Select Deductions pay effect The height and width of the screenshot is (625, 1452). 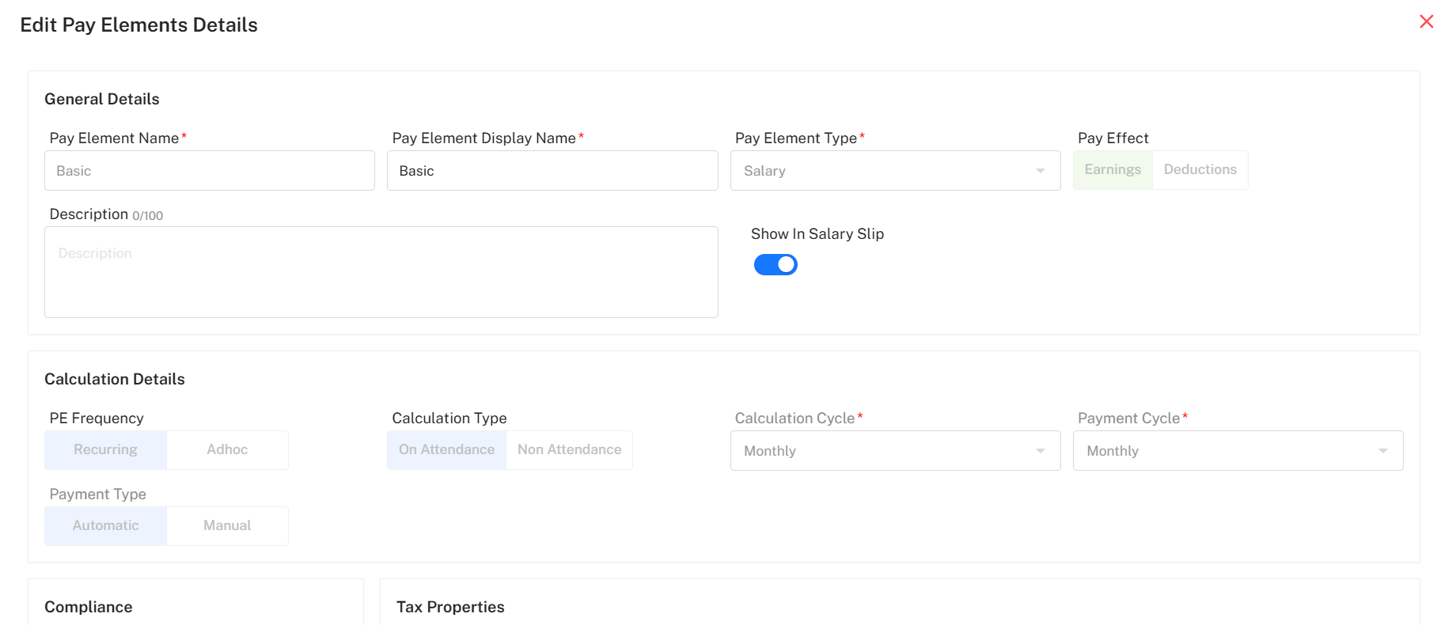(x=1200, y=170)
